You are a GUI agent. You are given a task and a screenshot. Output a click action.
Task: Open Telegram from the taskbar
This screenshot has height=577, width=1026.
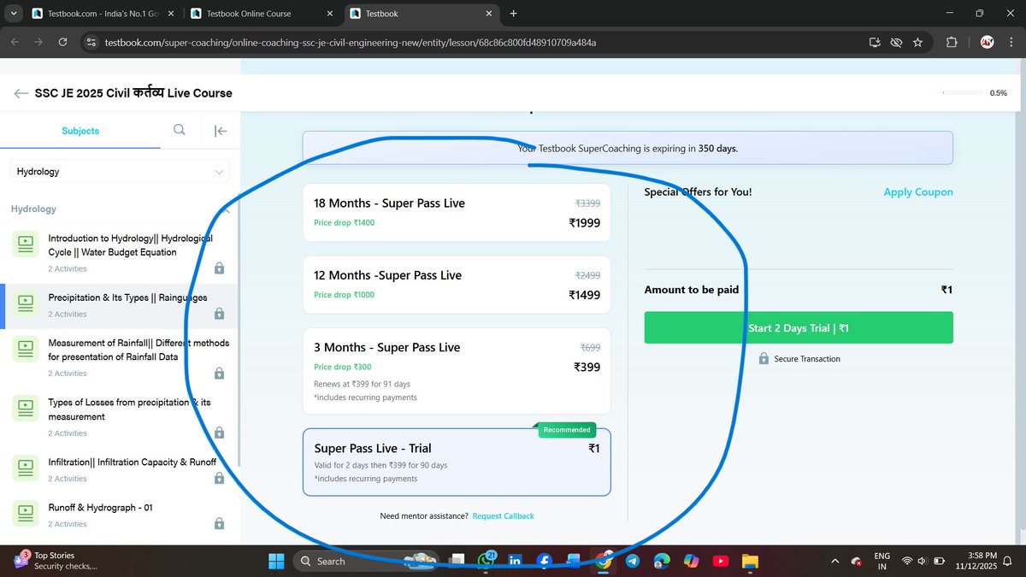pos(632,561)
